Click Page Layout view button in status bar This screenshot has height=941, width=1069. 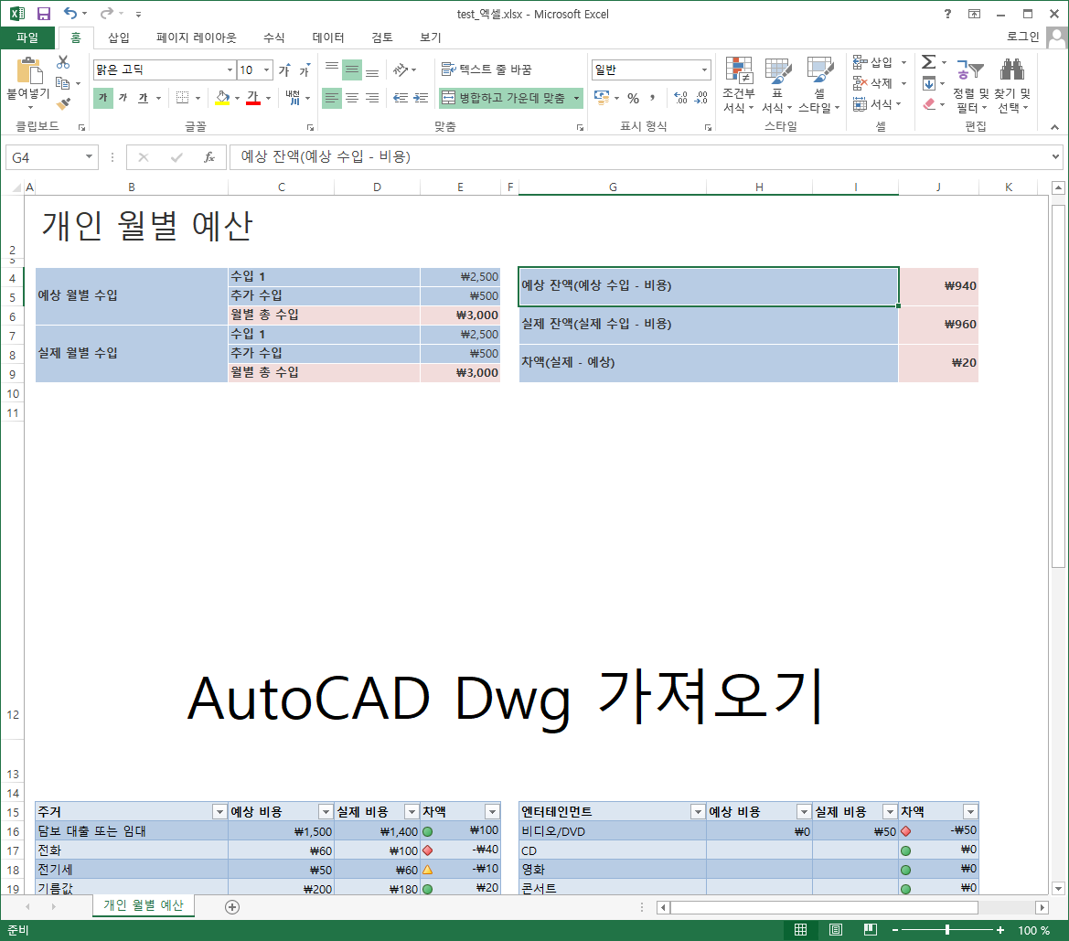coord(836,930)
